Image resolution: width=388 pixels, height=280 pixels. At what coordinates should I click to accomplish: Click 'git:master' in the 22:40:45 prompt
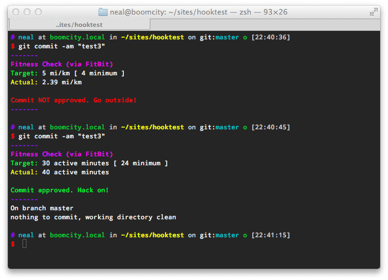[219, 127]
